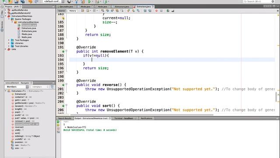The width and height of the screenshot is (280, 158).
Task: Click the globe browser icon in toolbar
Action: 69,2
